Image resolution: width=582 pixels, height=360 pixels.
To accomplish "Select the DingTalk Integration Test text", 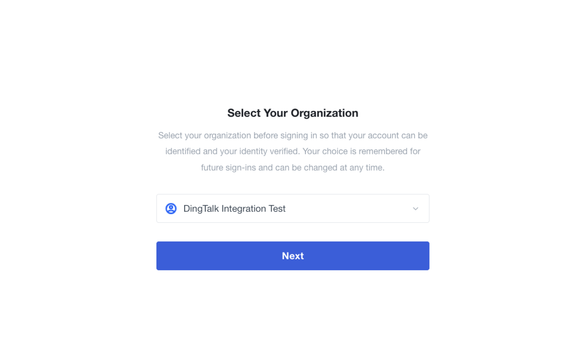I will click(234, 208).
